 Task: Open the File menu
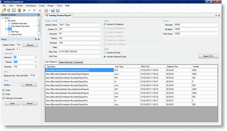(x=4, y=6)
